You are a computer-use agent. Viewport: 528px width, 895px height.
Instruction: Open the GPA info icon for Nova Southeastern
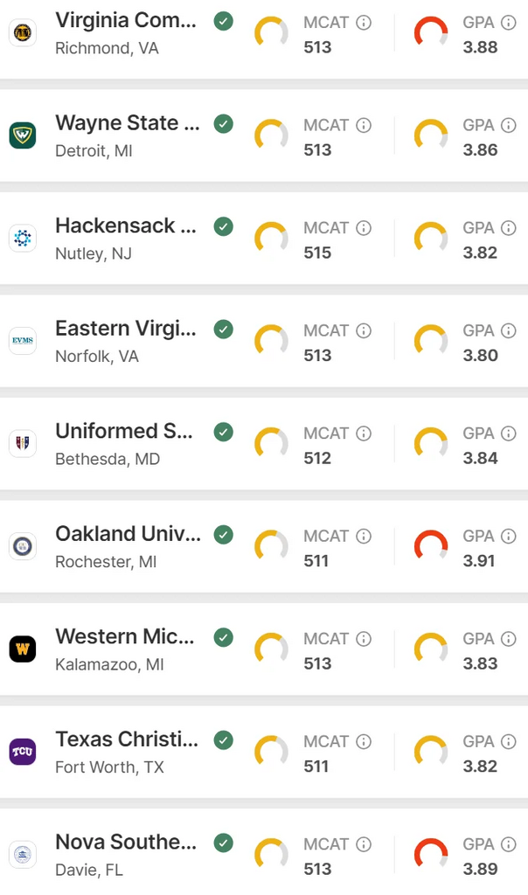click(509, 844)
